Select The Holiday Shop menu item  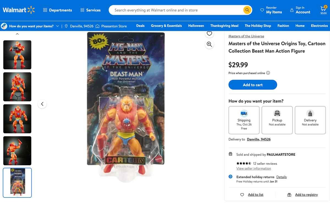coord(258,26)
